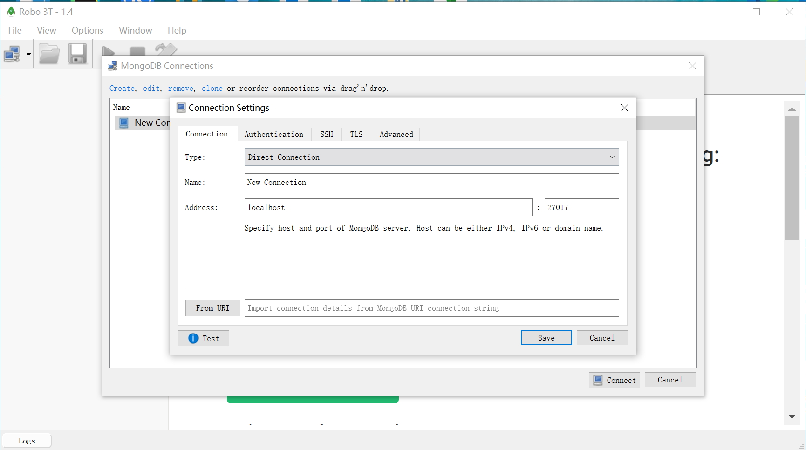
Task: Click the Test button
Action: (x=204, y=338)
